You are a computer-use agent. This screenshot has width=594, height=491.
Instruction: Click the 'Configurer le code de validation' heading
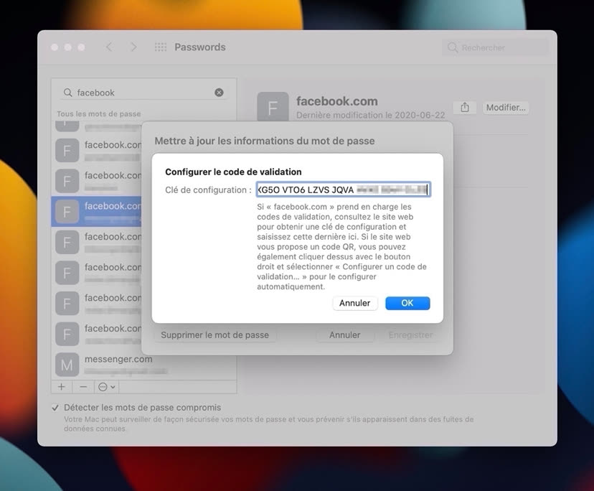[233, 172]
